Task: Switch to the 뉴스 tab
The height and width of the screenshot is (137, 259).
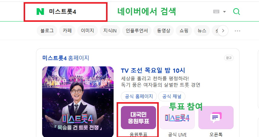Action: pyautogui.click(x=202, y=31)
